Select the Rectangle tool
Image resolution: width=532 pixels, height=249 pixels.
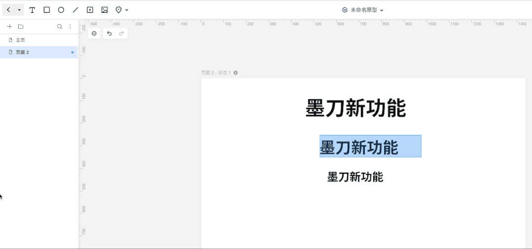(x=47, y=10)
